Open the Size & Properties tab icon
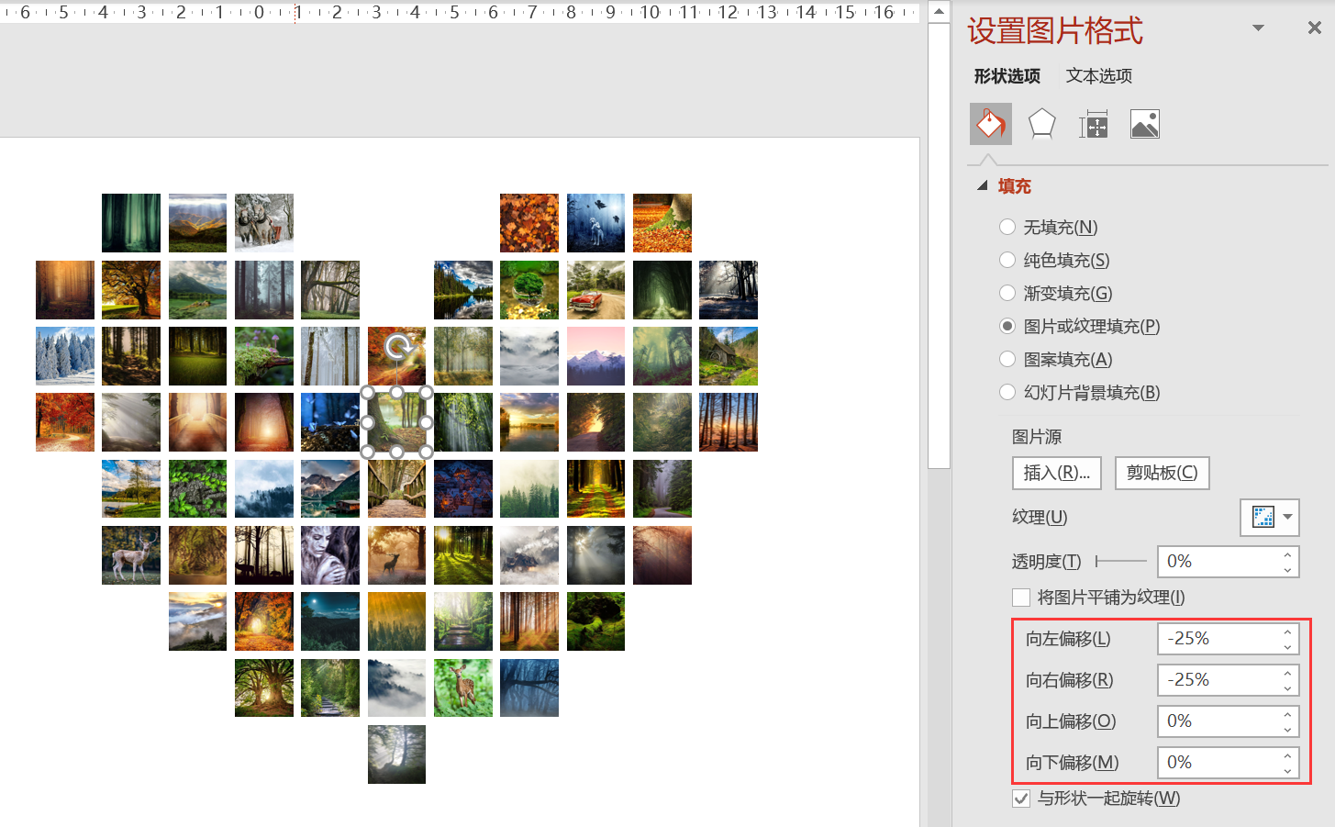The width and height of the screenshot is (1335, 827). click(1094, 124)
